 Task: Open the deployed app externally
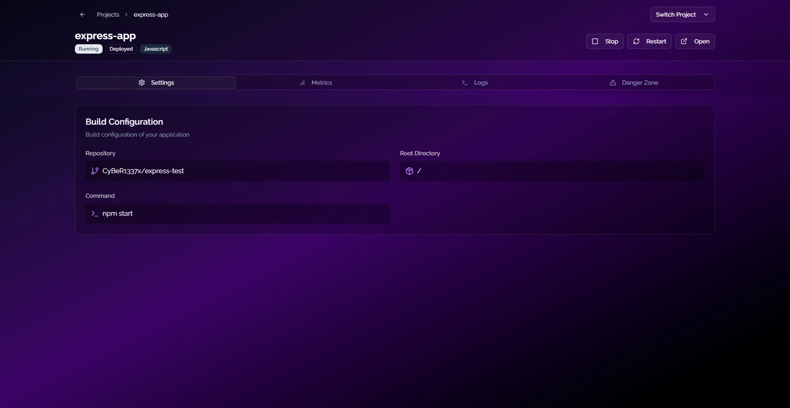pyautogui.click(x=695, y=41)
